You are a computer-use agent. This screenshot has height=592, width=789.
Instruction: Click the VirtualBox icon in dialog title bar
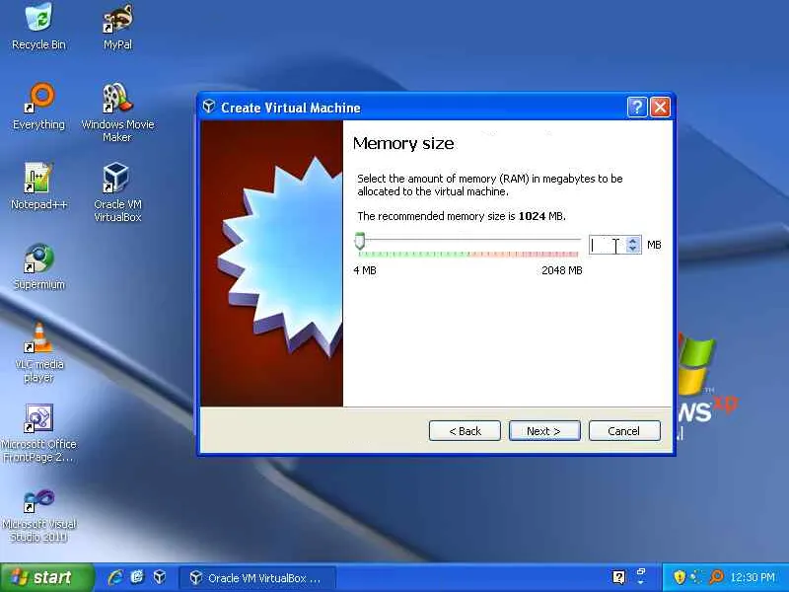209,107
